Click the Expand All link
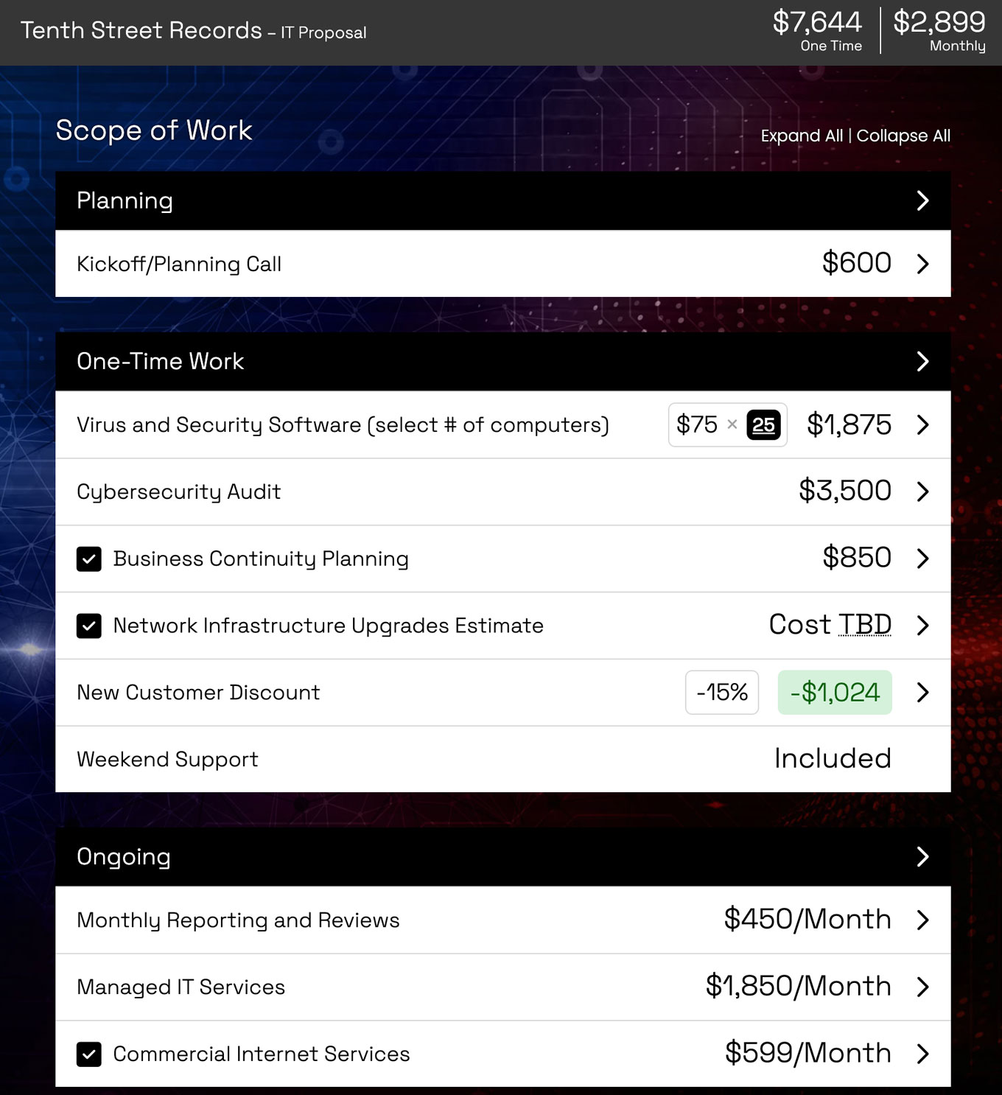Screen dimensions: 1002x1095 tap(801, 136)
